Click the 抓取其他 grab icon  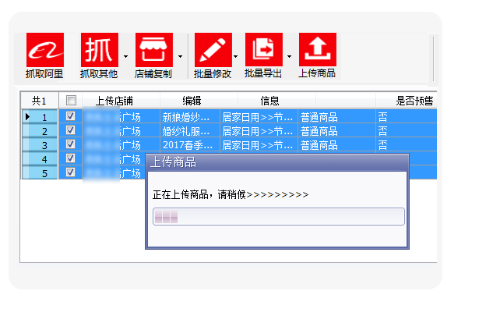tap(100, 50)
